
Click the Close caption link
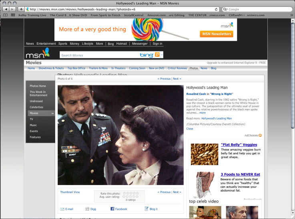click(x=190, y=128)
